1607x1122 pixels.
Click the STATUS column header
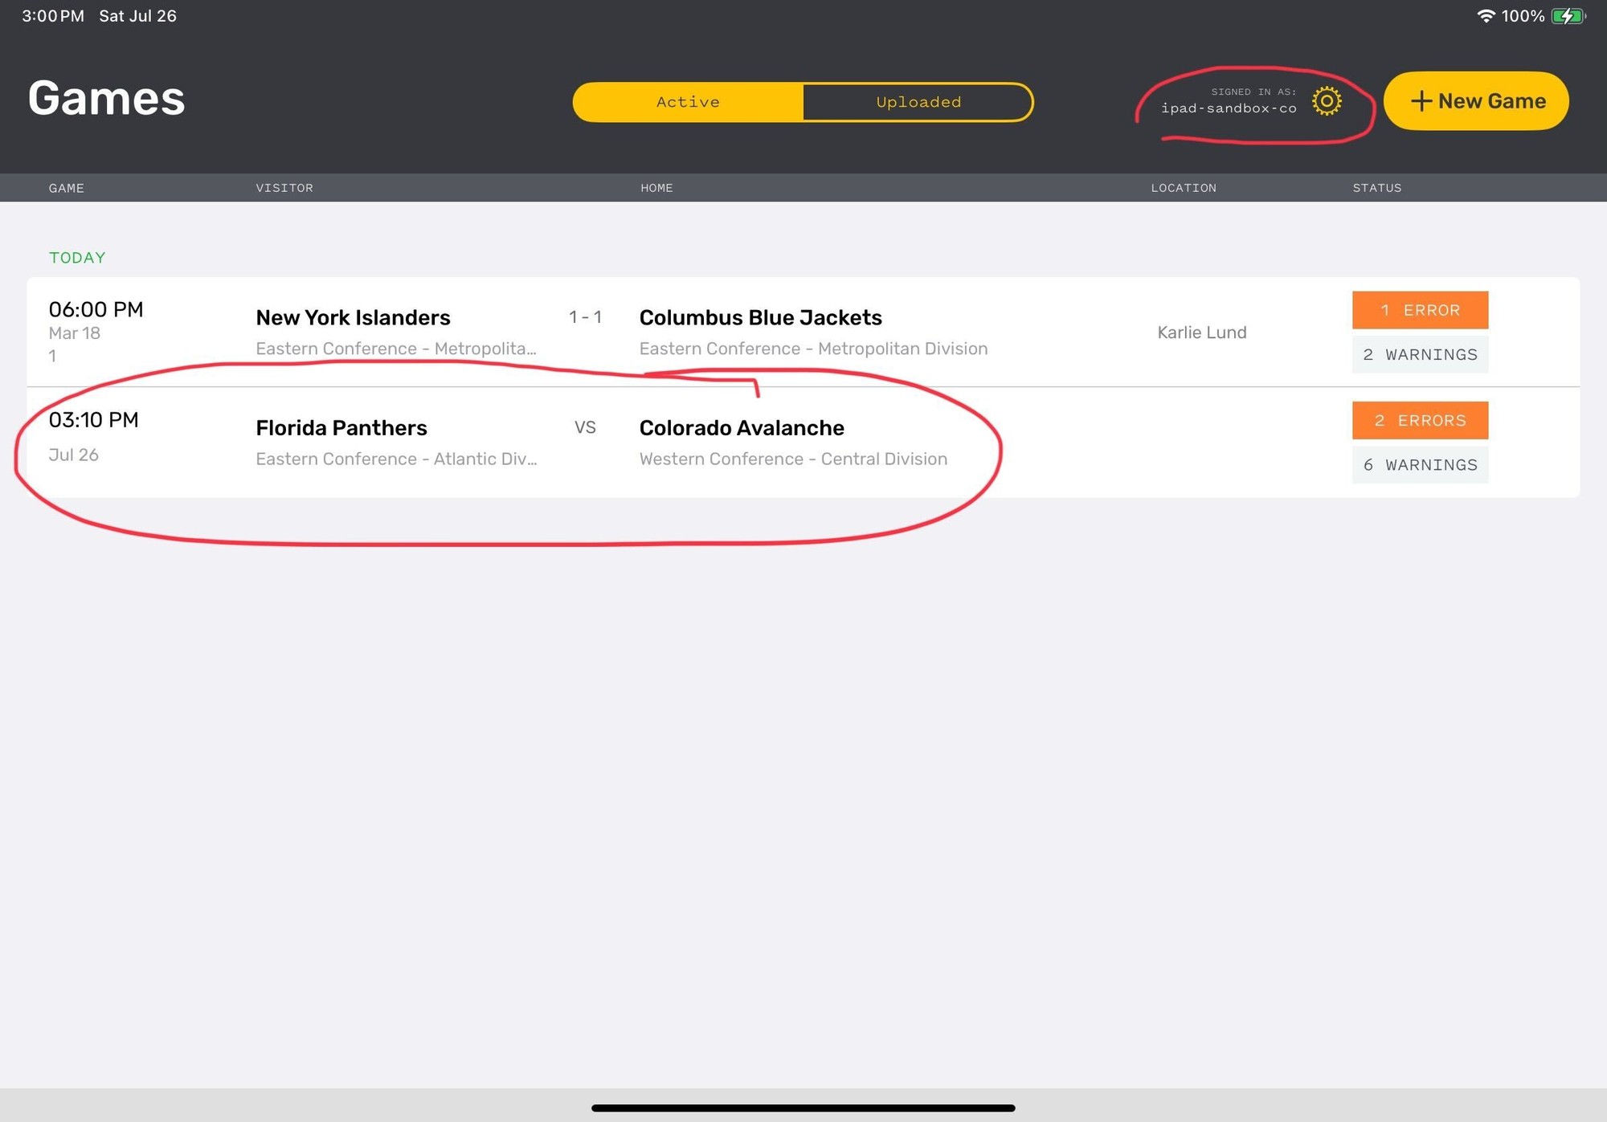[x=1376, y=188]
